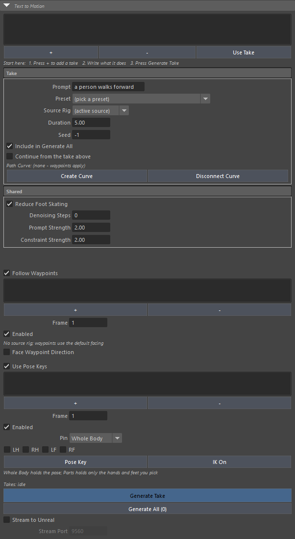Viewport: 295px width, 539px height.
Task: Click the Take section header
Action: (147, 73)
